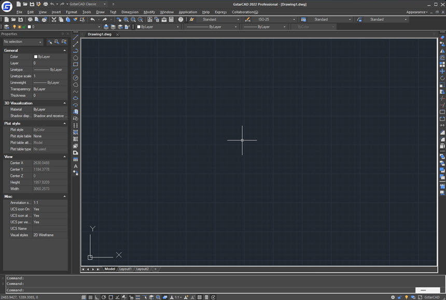
Task: Click the Undo arrow in standard toolbar
Action: tap(92, 19)
